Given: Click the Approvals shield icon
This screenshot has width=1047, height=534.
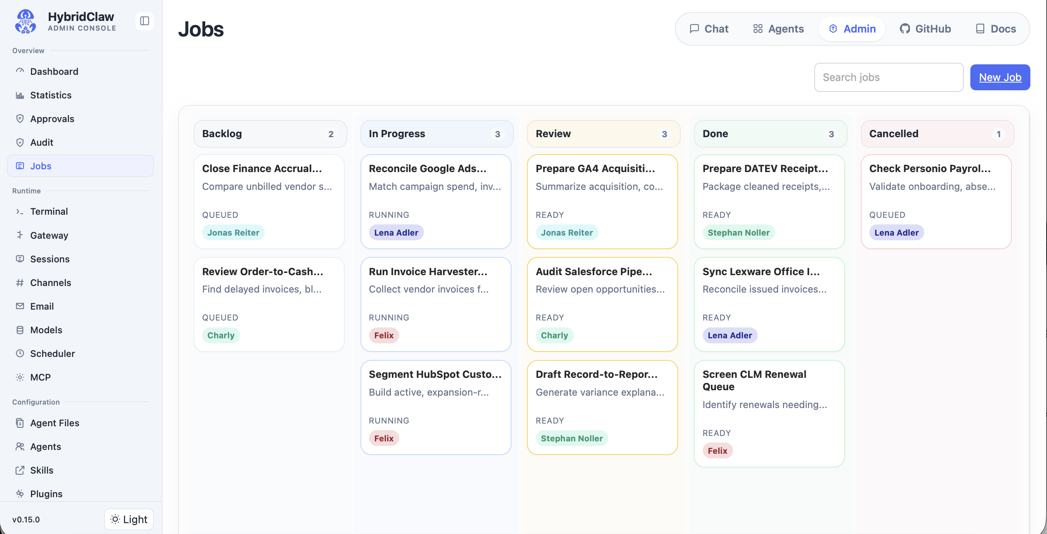Looking at the screenshot, I should coord(20,118).
